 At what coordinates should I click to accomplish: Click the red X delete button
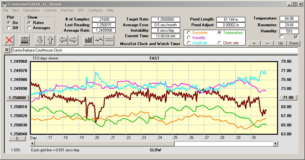tap(10, 40)
